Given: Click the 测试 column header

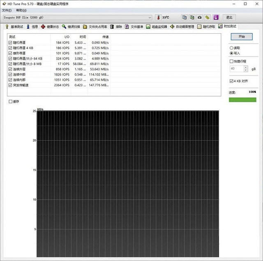Looking at the screenshot, I should click(29, 37).
